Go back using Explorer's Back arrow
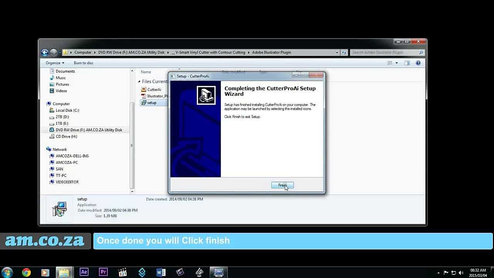The image size is (494, 278). (45, 52)
